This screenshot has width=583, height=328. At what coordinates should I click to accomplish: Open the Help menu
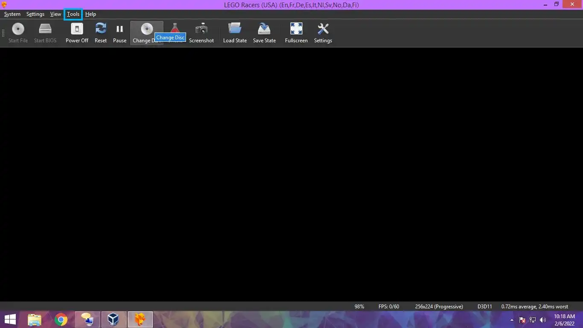(x=90, y=14)
